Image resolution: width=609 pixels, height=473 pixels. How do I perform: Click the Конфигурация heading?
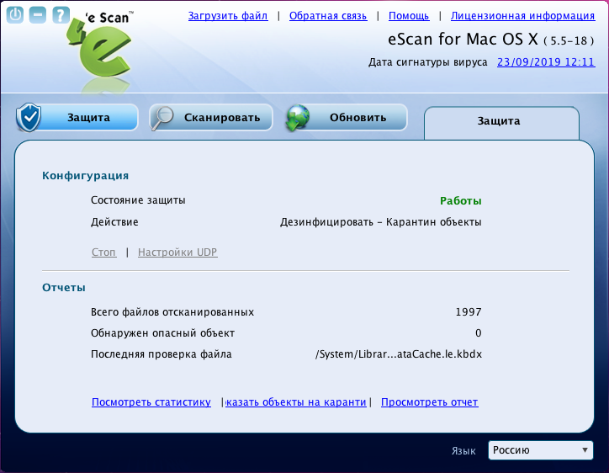click(x=86, y=176)
